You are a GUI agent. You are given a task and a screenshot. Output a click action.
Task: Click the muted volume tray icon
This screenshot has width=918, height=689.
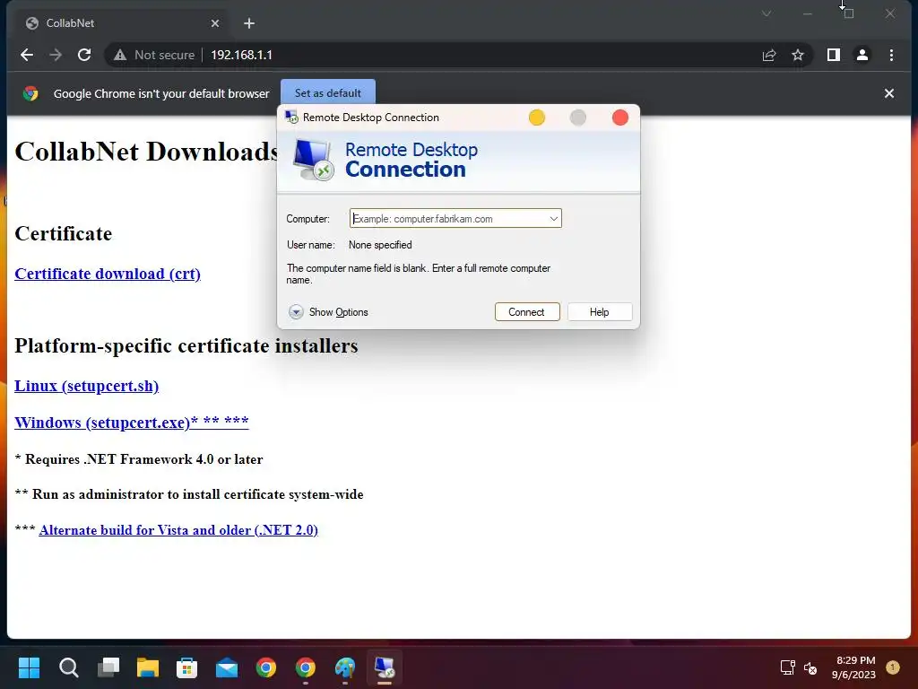[x=810, y=667]
